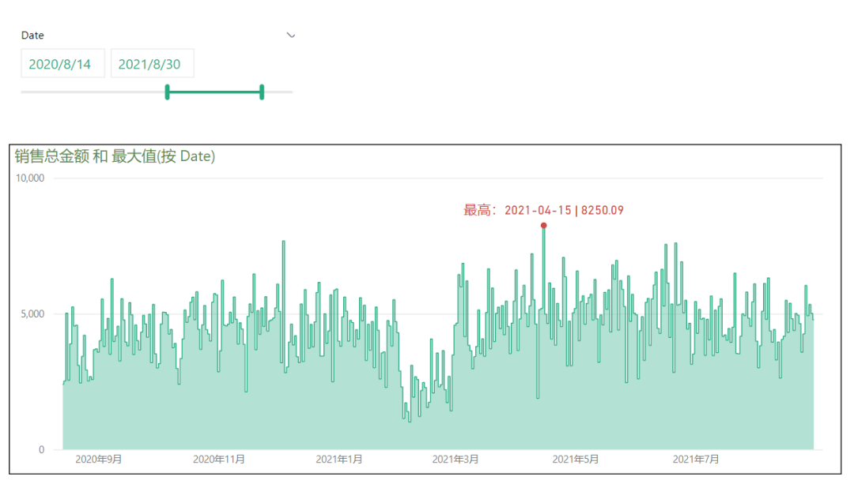This screenshot has width=854, height=484.
Task: Select the left handle of the date slider
Action: [167, 92]
